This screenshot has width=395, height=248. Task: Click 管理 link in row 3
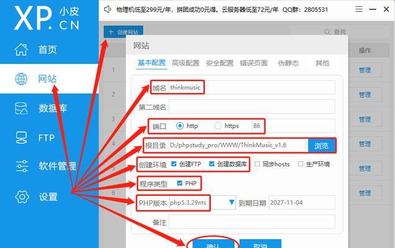coord(365,120)
